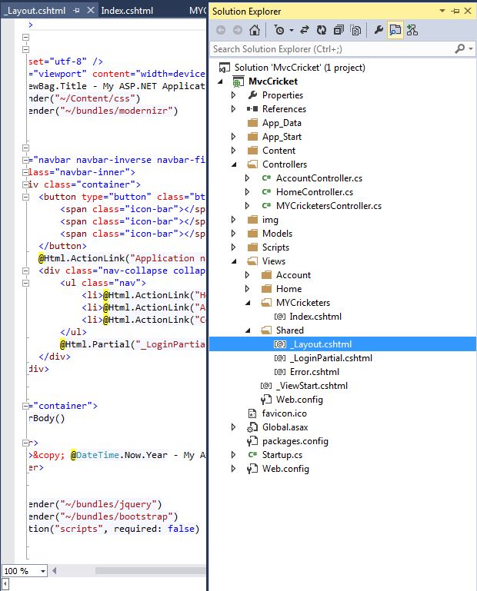Expand the Content folder
The height and width of the screenshot is (591, 477).
234,151
